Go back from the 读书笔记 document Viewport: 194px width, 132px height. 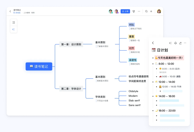(x=10, y=11)
